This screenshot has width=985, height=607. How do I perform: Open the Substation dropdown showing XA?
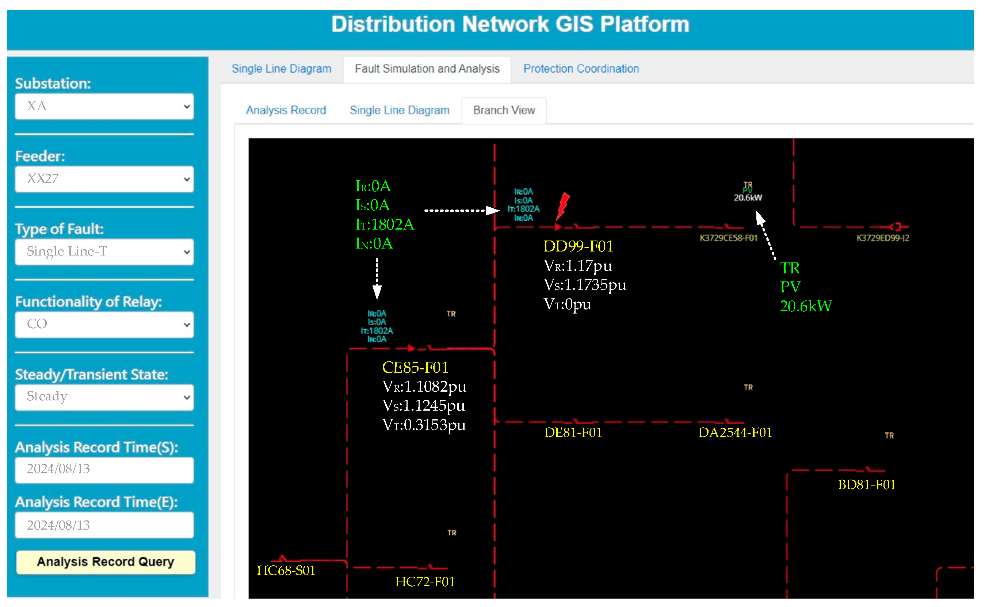(104, 106)
